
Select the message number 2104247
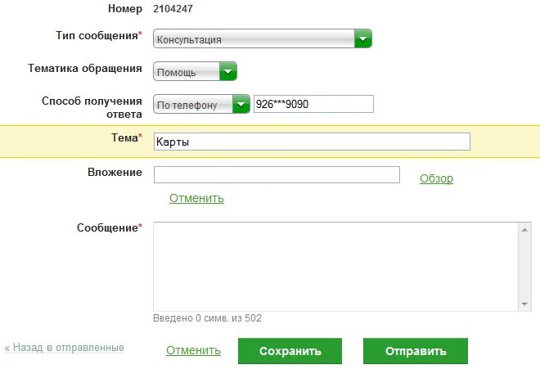[x=173, y=9]
